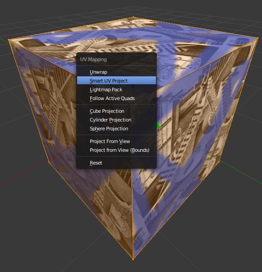Viewport: 262px width, 272px height.
Task: Click Reset in UV Mapping menu
Action: 117,163
